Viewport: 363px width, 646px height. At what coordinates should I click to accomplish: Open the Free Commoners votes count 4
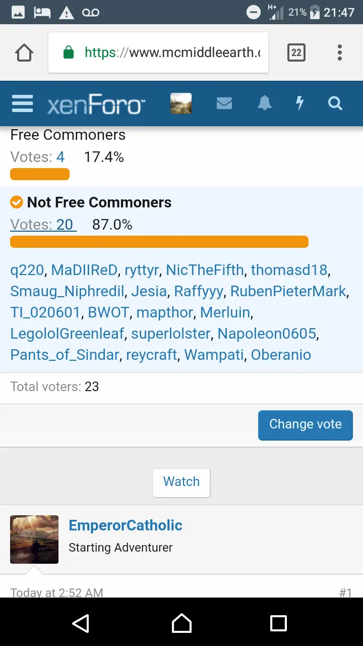[60, 157]
